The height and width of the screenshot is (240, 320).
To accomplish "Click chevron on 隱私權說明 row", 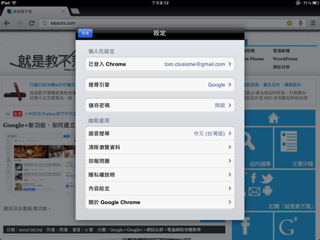I will (230, 174).
